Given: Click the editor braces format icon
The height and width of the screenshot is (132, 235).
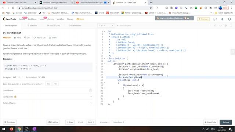Looking at the screenshot, I should pyautogui.click(x=215, y=26).
